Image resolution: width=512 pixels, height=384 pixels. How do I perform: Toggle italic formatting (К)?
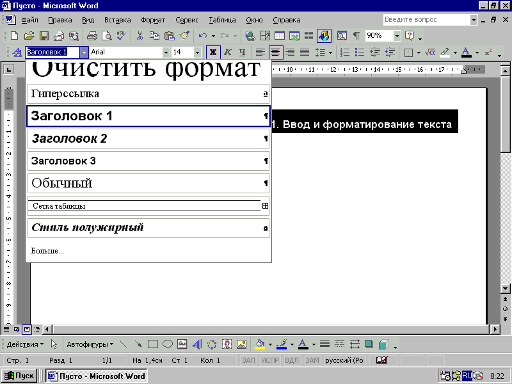click(x=228, y=52)
